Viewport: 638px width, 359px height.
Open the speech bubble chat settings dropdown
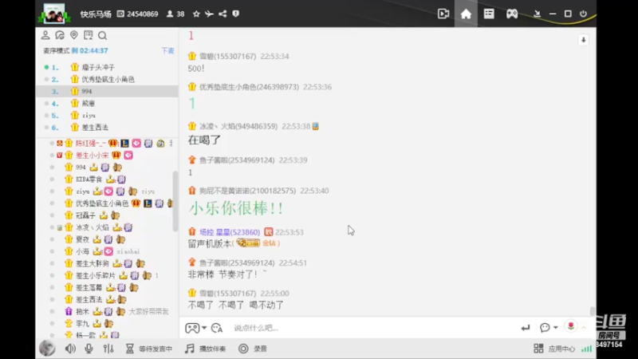[548, 328]
